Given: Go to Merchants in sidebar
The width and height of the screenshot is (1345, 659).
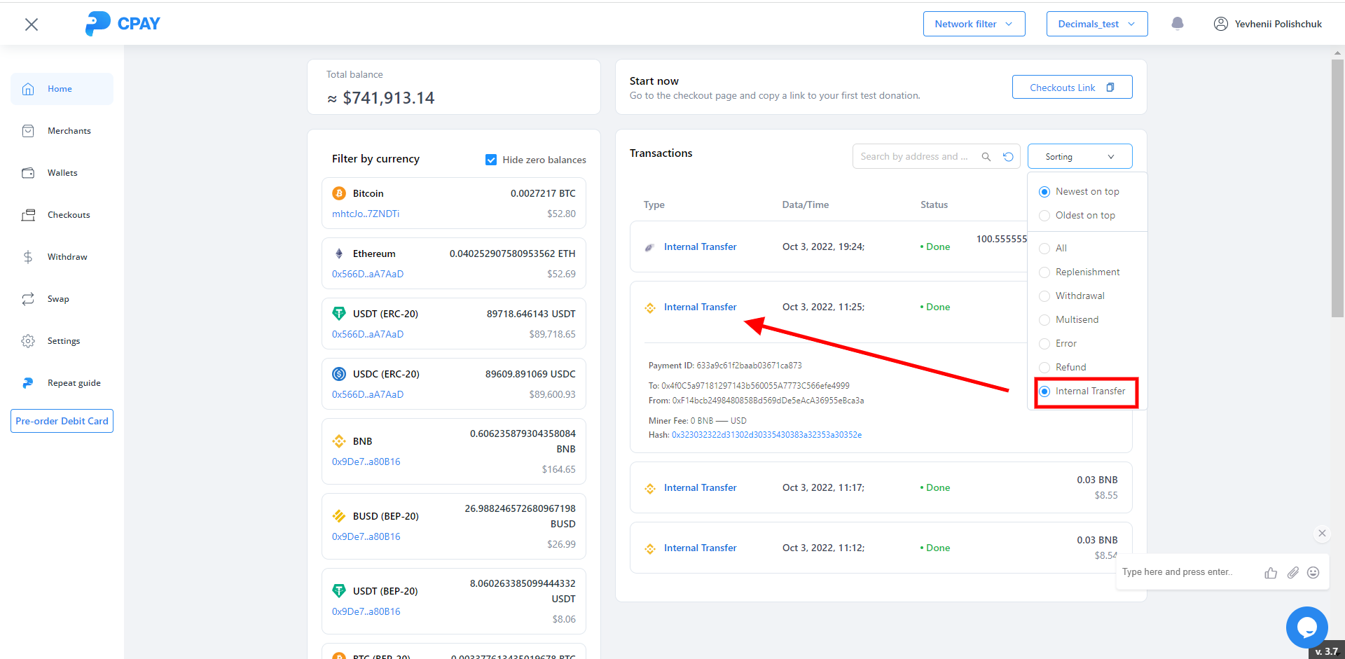Looking at the screenshot, I should [x=69, y=131].
